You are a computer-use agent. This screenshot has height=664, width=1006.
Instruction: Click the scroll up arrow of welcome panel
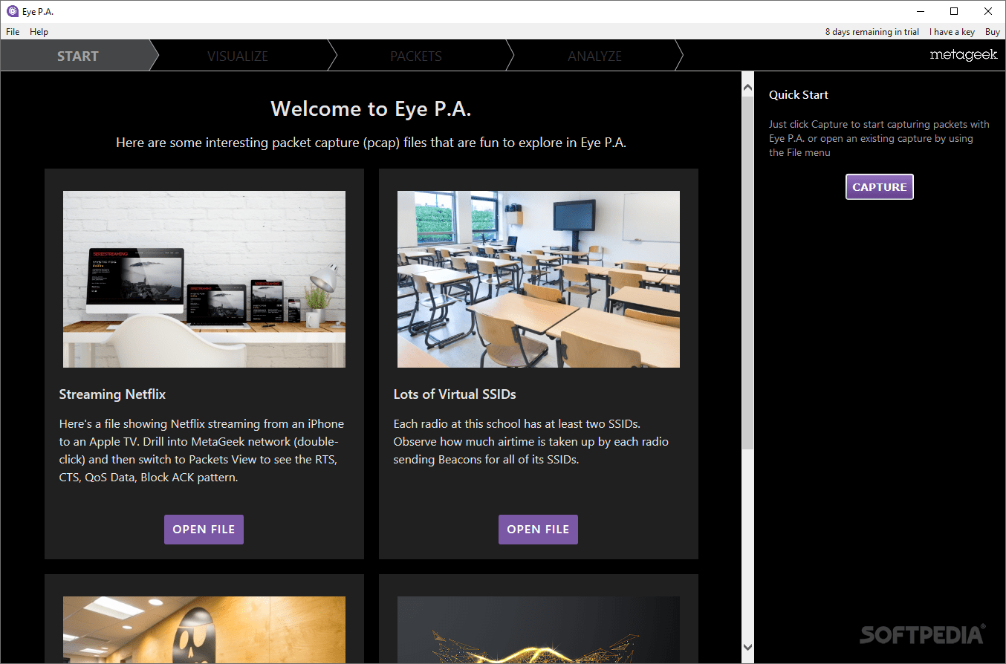pos(747,88)
